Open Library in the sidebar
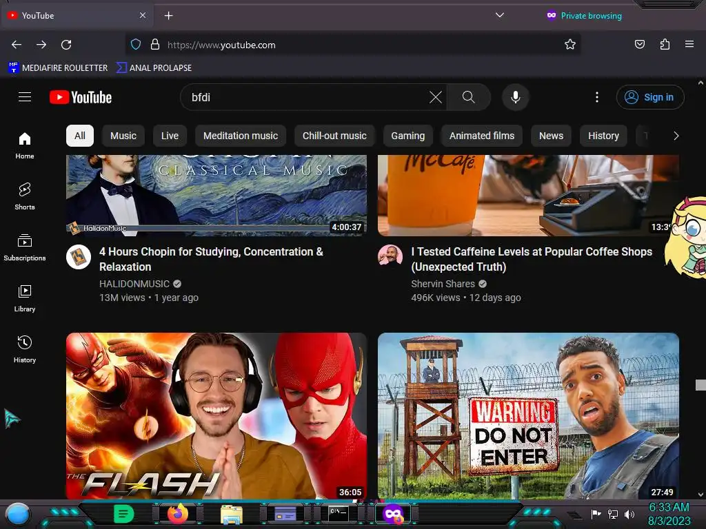The width and height of the screenshot is (706, 529). [x=25, y=298]
